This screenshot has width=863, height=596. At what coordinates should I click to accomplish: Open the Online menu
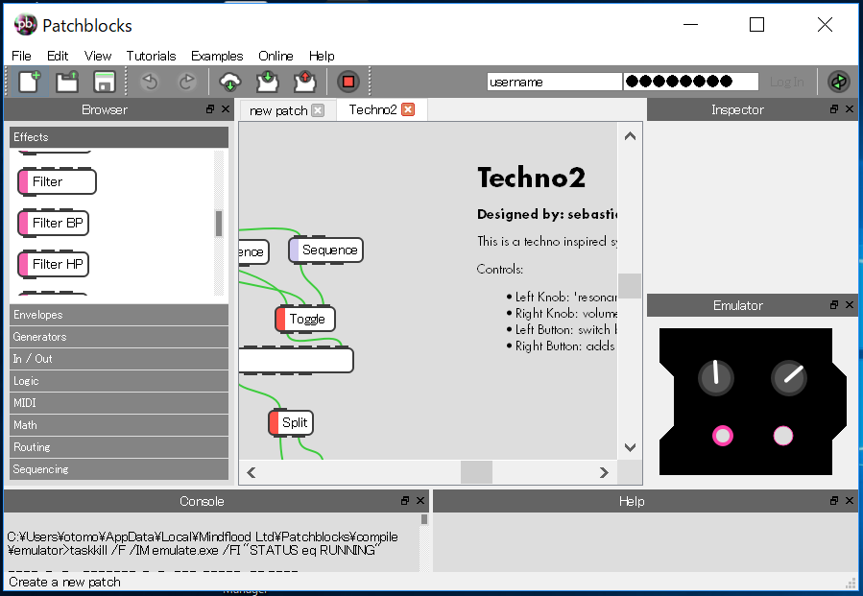[x=276, y=56]
